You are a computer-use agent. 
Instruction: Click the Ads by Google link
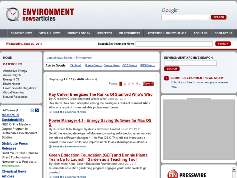pos(55,65)
